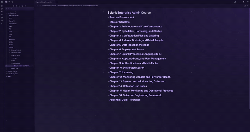Click Chapter 5: Data Ingestion Methods heading
The height and width of the screenshot is (132, 250).
129,45
